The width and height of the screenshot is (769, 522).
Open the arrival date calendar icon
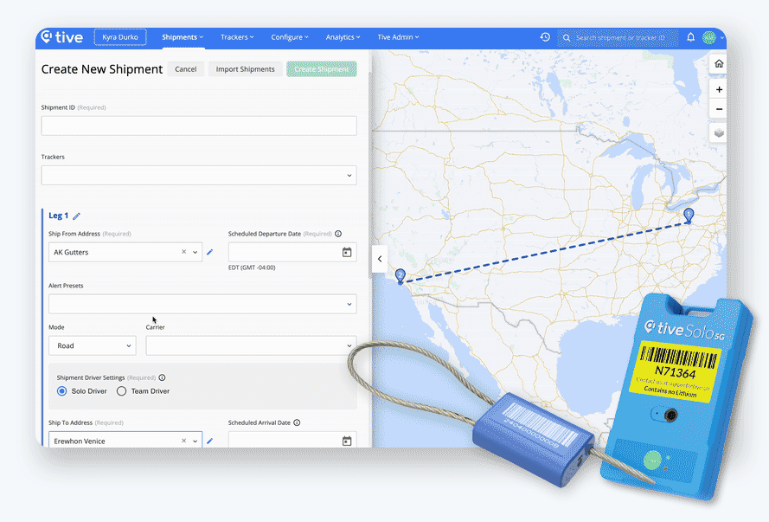[347, 441]
